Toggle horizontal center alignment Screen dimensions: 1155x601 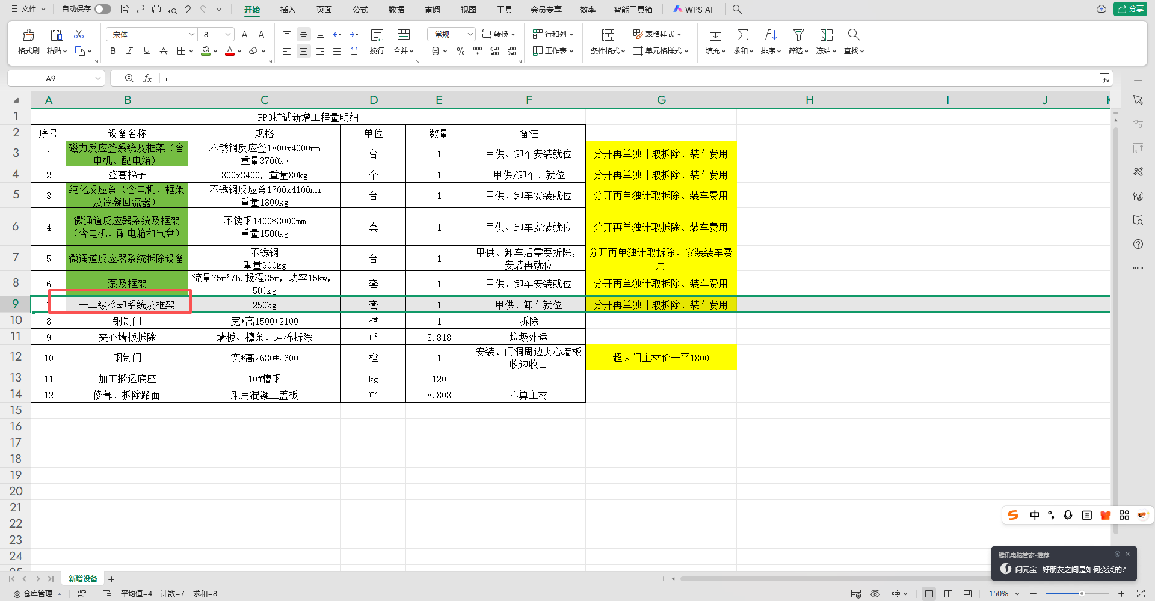tap(304, 51)
